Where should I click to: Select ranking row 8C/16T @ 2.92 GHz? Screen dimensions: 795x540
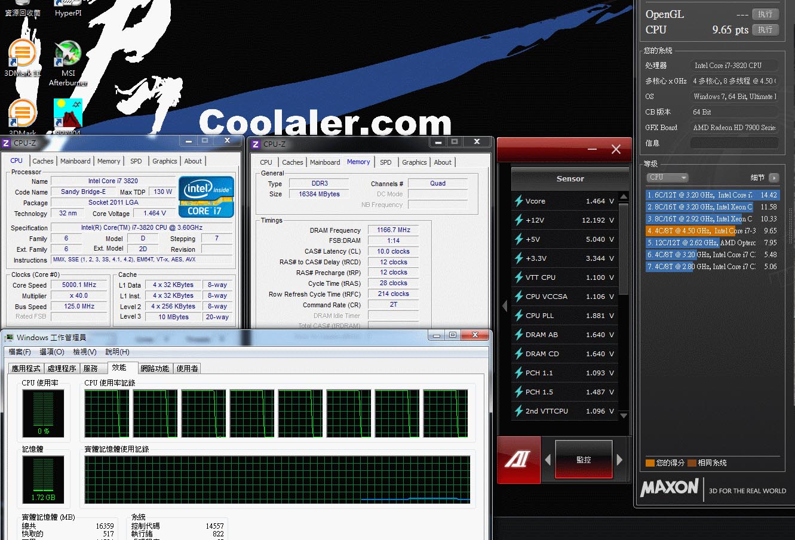(713, 219)
